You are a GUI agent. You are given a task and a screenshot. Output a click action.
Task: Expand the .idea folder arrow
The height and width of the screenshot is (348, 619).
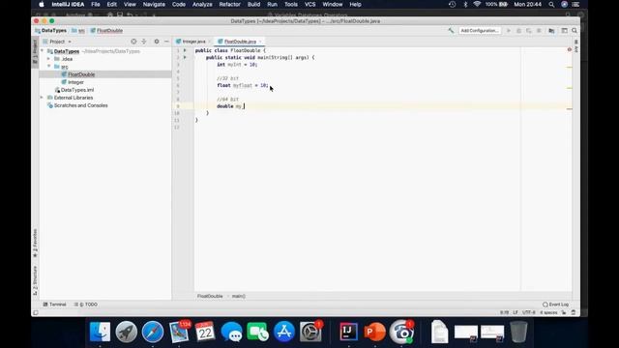coord(49,59)
